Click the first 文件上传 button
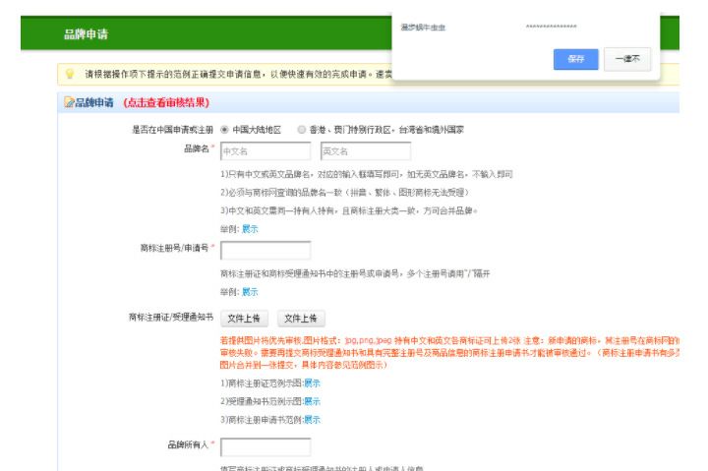The height and width of the screenshot is (471, 708). point(244,319)
